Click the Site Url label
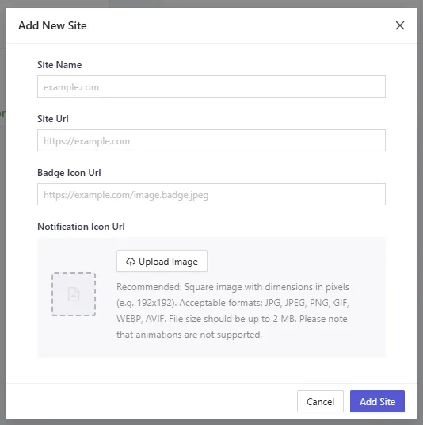Image resolution: width=423 pixels, height=425 pixels. click(x=53, y=119)
